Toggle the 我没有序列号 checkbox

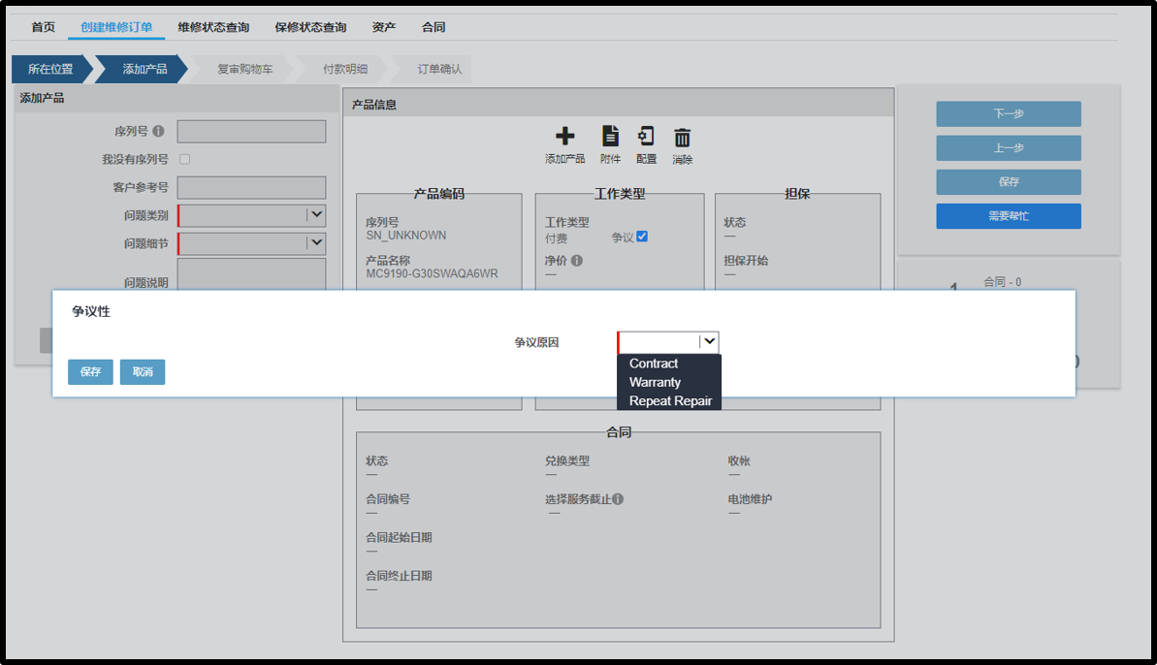pos(184,159)
